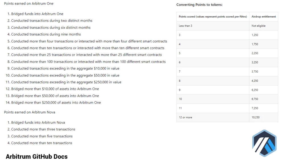
Task: Click the 1,250 airdrop entitlement value
Action: coord(255,35)
